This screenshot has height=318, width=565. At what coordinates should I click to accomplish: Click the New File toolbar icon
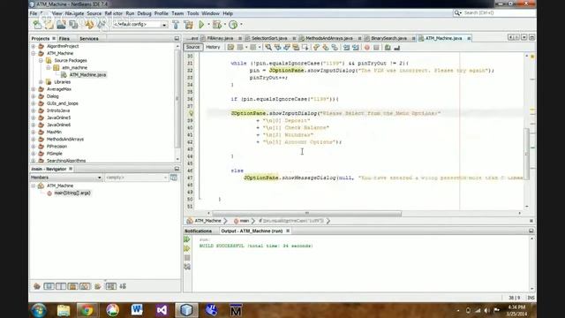tap(37, 25)
